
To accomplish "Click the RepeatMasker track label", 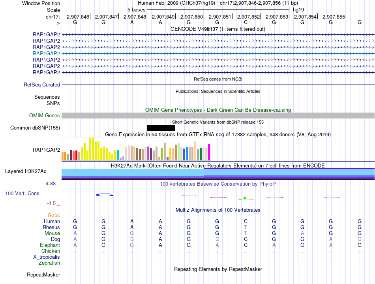I will (43, 275).
